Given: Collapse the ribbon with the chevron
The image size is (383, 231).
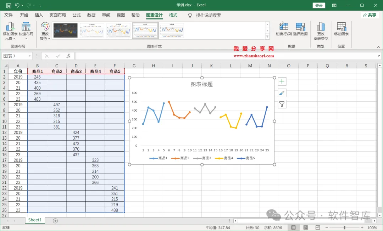Looking at the screenshot, I should click(378, 47).
